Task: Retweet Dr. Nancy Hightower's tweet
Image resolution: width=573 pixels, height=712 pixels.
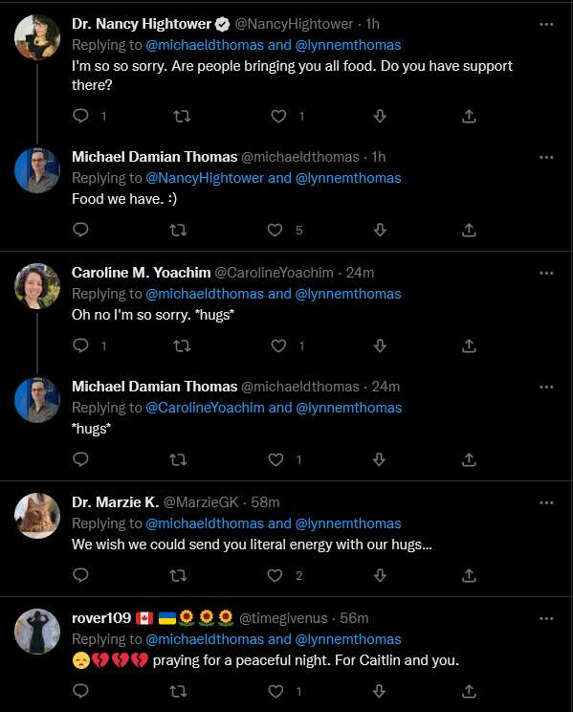Action: coord(182,116)
